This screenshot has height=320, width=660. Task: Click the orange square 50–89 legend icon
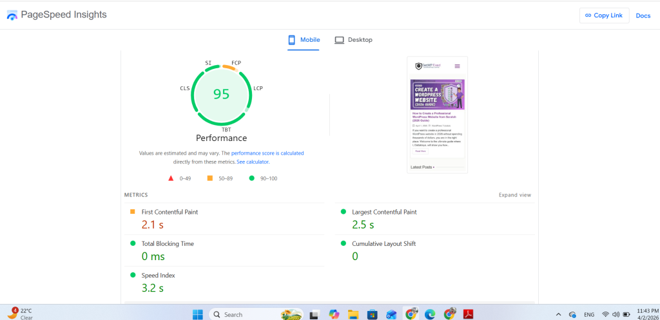(210, 178)
